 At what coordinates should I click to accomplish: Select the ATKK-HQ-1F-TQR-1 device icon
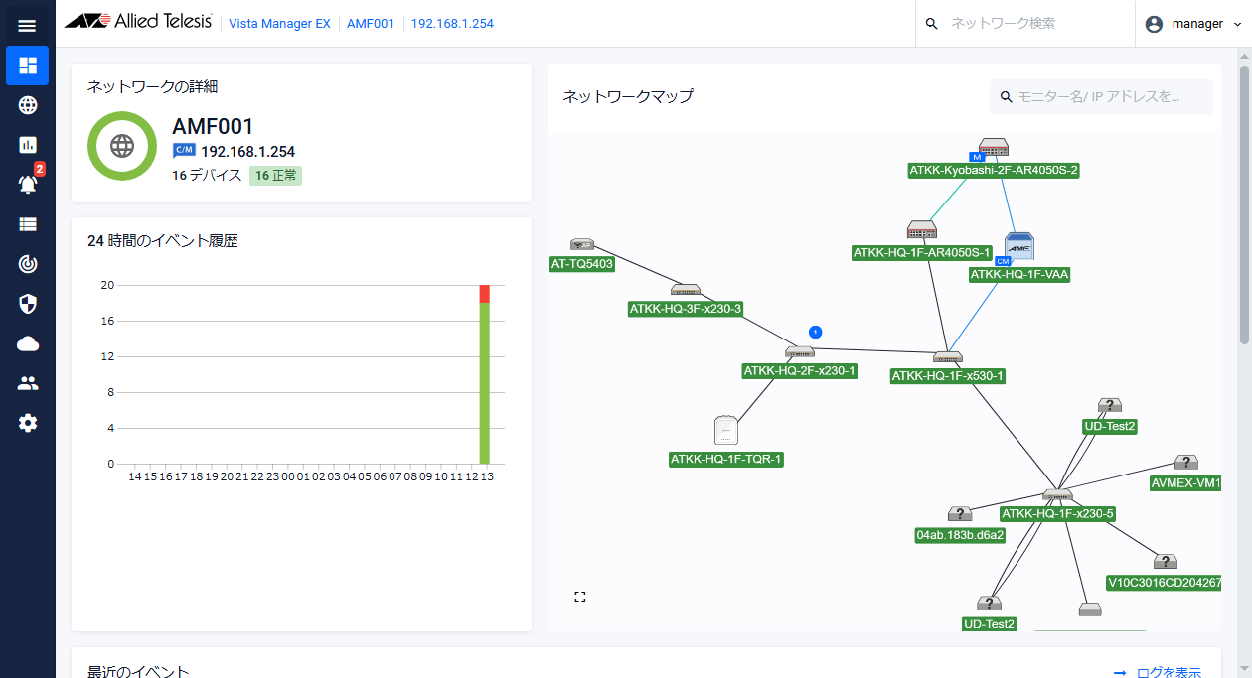[x=726, y=430]
